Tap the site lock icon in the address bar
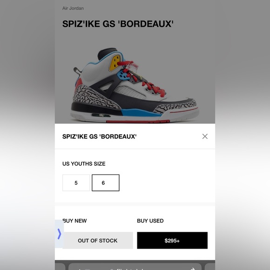 [112, 269]
